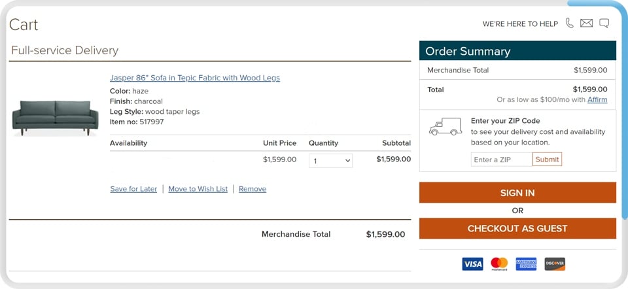Image resolution: width=628 pixels, height=289 pixels.
Task: Click the American Express logo
Action: [526, 263]
